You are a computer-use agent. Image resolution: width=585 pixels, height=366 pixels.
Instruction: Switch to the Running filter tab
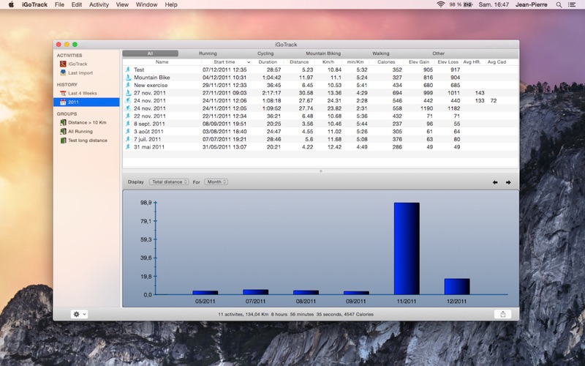point(208,53)
